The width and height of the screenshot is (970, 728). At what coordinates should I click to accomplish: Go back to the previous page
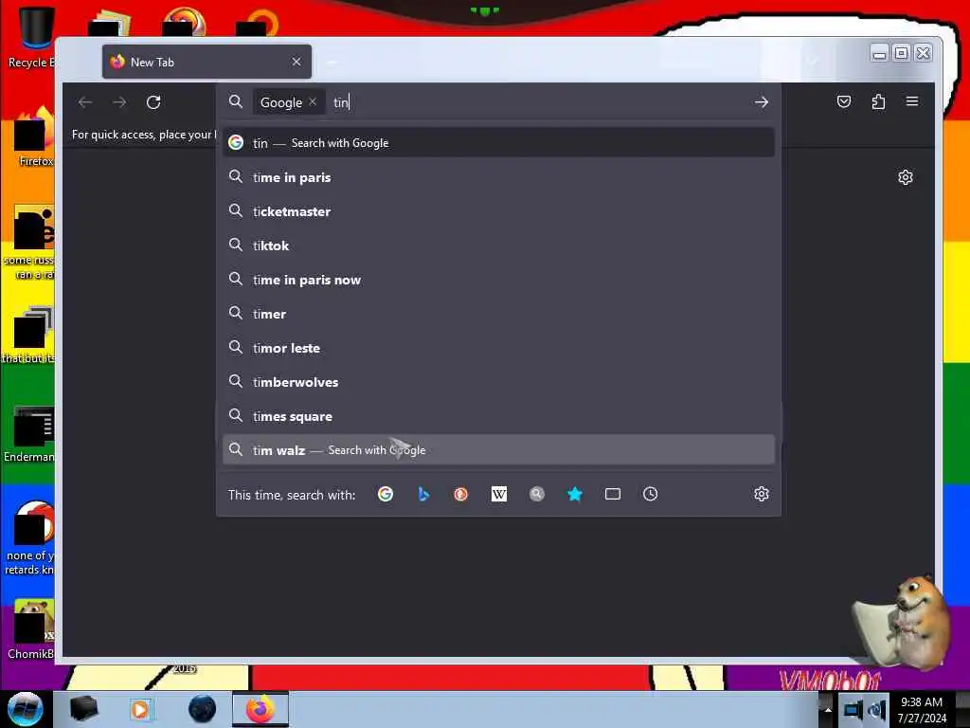pyautogui.click(x=85, y=102)
